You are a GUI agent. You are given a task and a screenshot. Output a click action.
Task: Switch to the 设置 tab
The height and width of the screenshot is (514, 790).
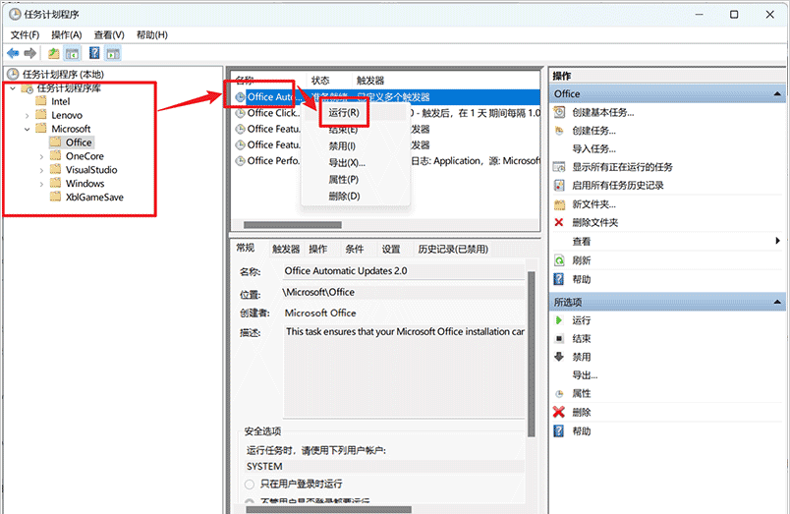click(390, 249)
